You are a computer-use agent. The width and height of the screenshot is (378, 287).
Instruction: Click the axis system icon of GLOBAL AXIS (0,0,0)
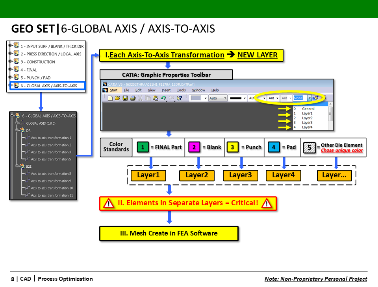click(22, 123)
